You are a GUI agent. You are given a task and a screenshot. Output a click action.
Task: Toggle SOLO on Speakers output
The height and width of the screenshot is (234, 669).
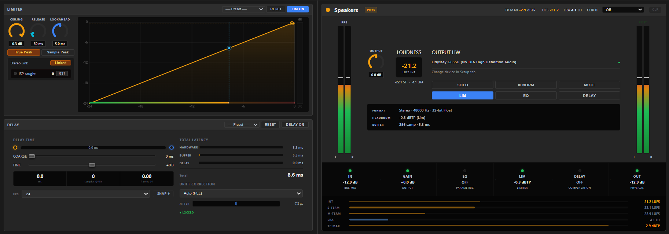(463, 85)
